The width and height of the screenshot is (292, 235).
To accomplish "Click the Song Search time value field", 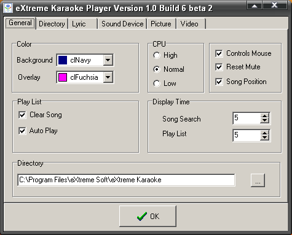I will click(247, 118).
